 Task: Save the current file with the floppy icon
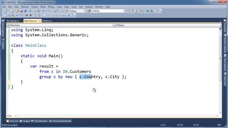click(x=21, y=11)
